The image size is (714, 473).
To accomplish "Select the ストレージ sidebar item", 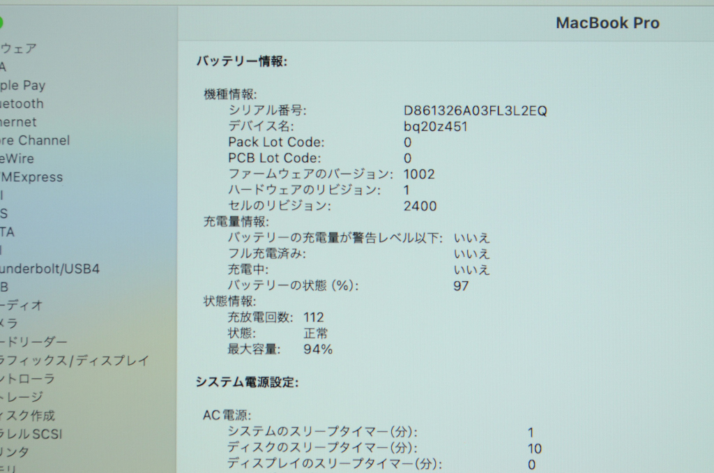I will pos(22,397).
